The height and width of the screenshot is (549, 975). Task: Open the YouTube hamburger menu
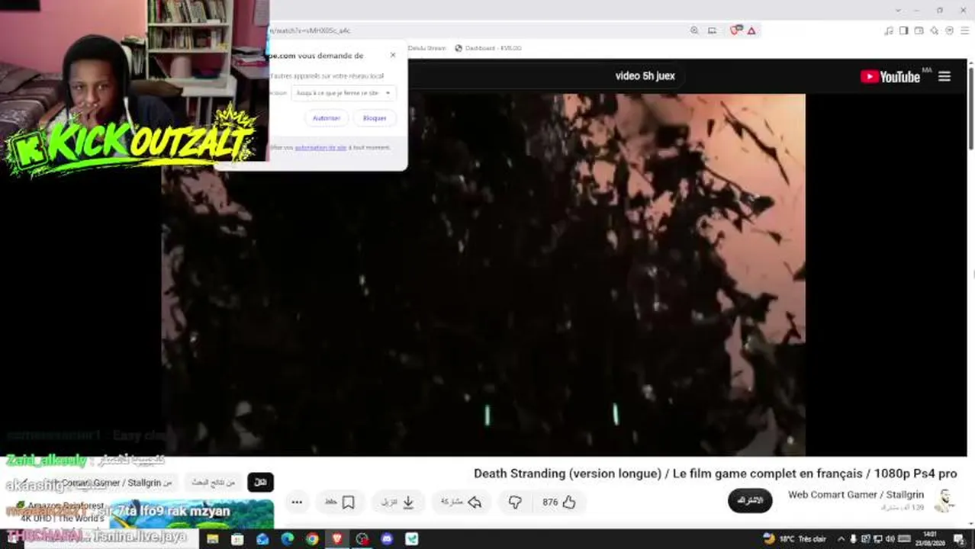coord(944,76)
